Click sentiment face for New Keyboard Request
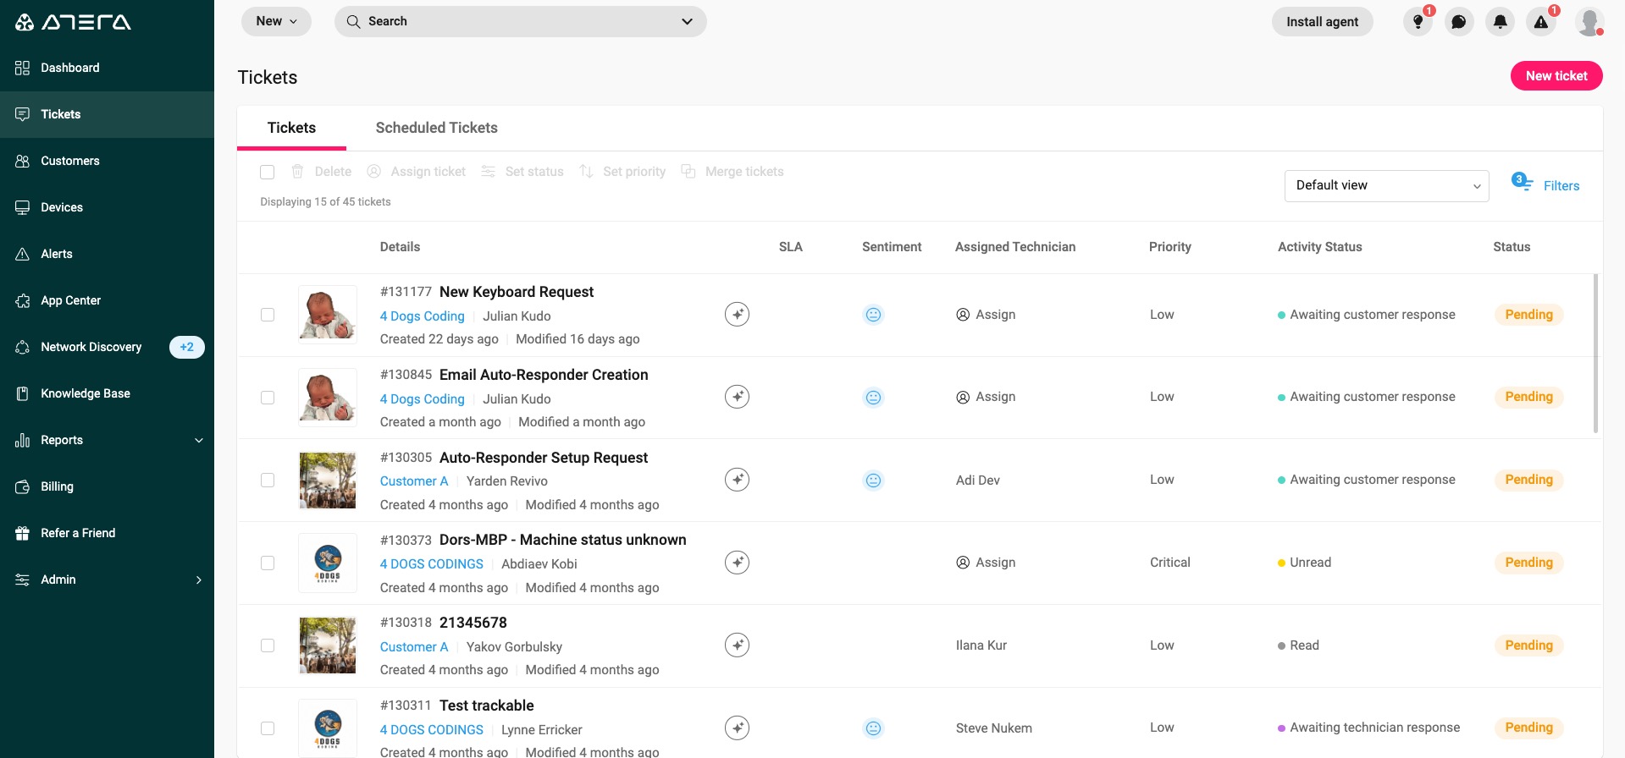Image resolution: width=1625 pixels, height=758 pixels. 873,315
